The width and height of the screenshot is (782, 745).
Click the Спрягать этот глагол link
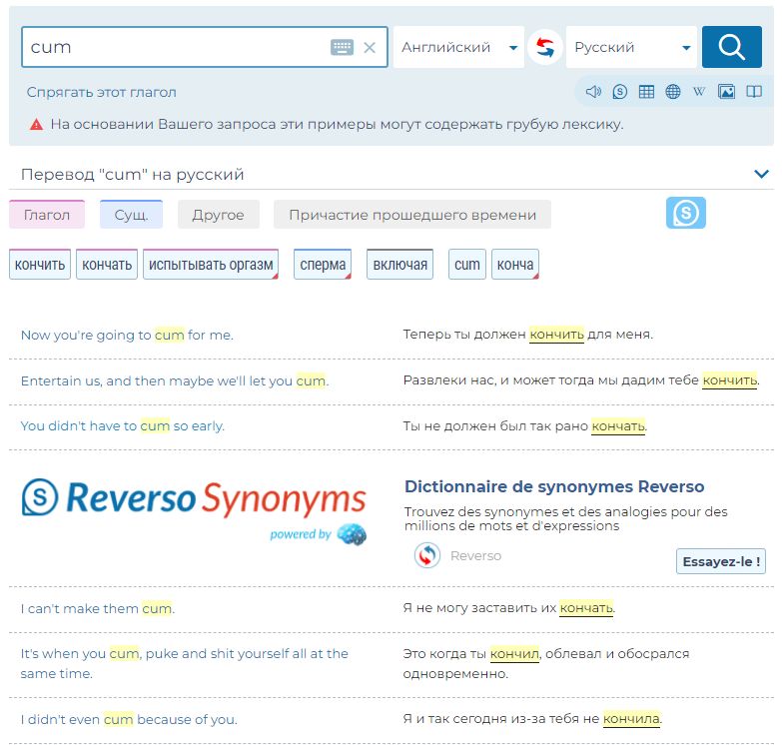coord(101,92)
